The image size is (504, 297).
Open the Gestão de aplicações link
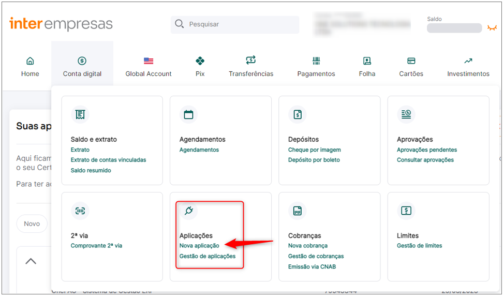tap(207, 256)
